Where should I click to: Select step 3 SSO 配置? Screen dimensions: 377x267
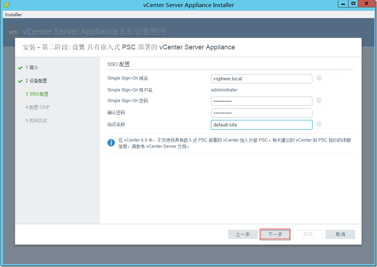37,94
